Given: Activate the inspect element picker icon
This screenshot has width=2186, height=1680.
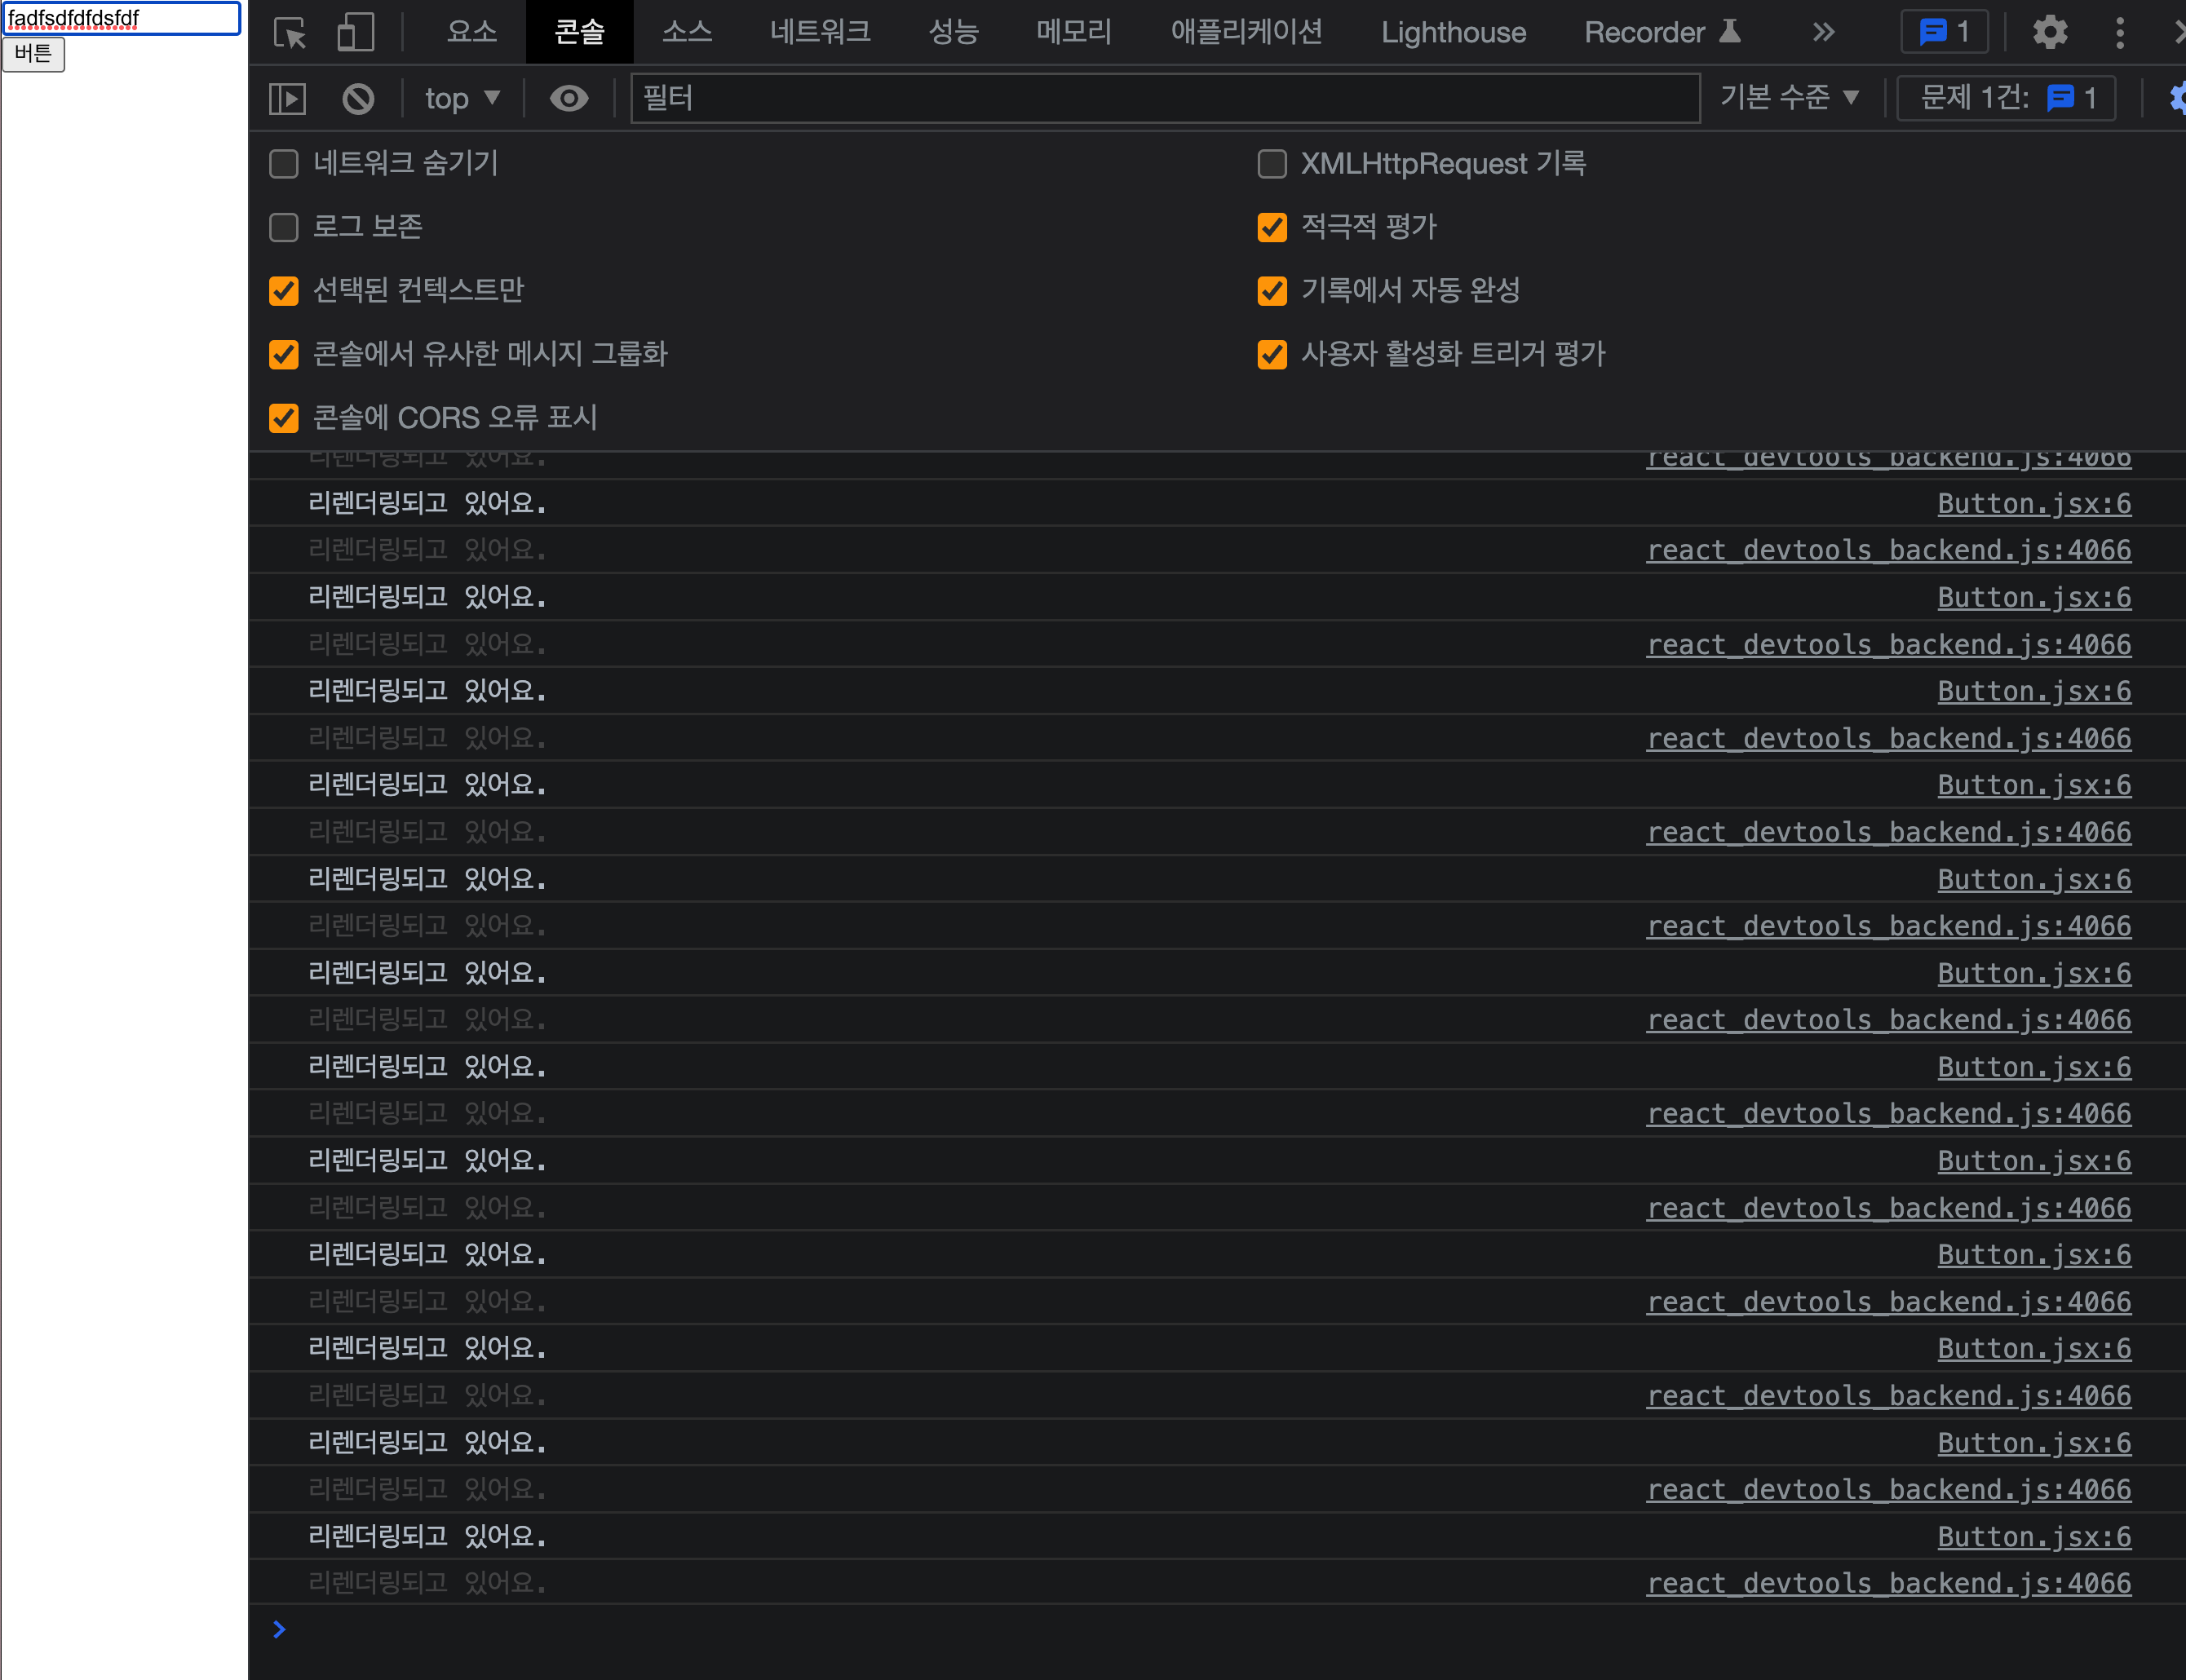Looking at the screenshot, I should click(x=290, y=33).
